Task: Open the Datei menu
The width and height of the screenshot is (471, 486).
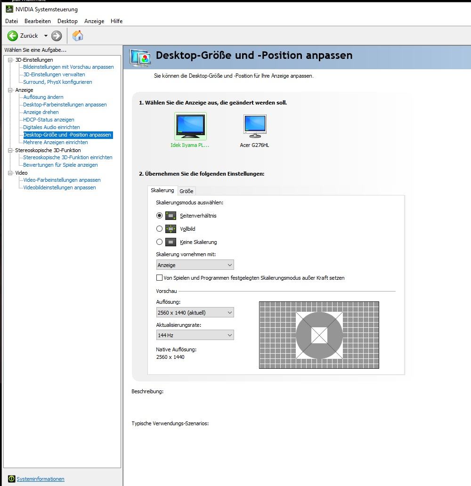Action: (x=11, y=21)
